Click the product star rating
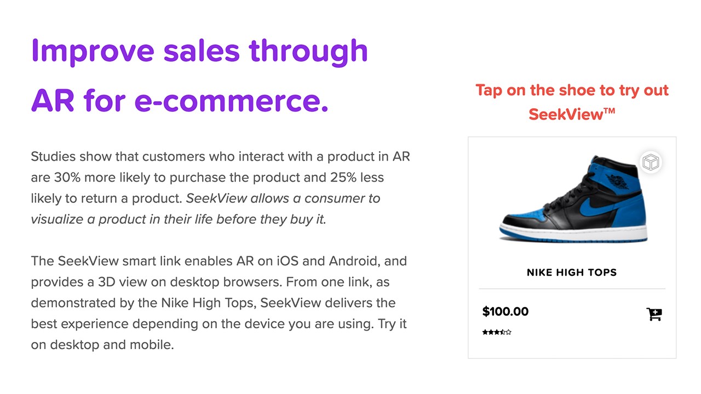 tap(497, 332)
